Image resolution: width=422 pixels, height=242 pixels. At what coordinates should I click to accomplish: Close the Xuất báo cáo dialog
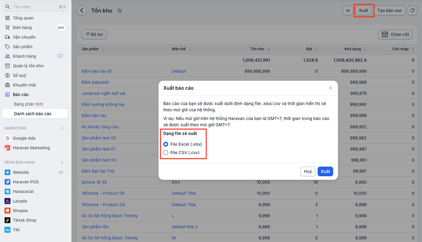coord(330,88)
